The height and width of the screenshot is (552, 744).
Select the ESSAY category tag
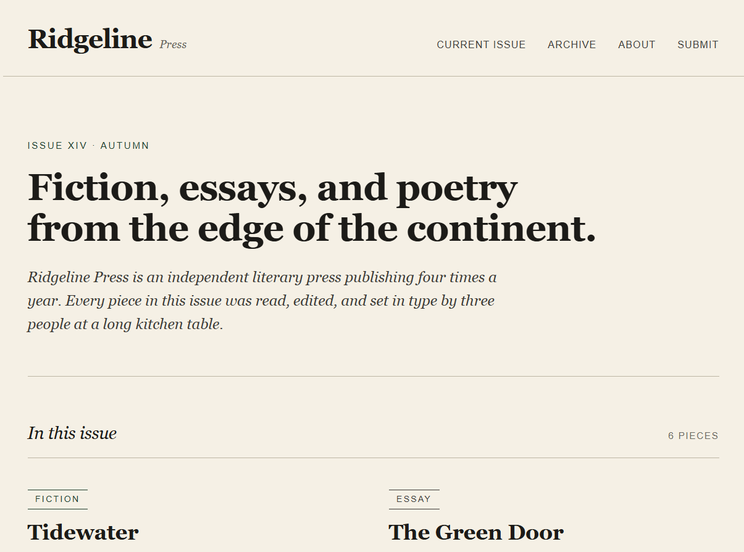tap(414, 499)
